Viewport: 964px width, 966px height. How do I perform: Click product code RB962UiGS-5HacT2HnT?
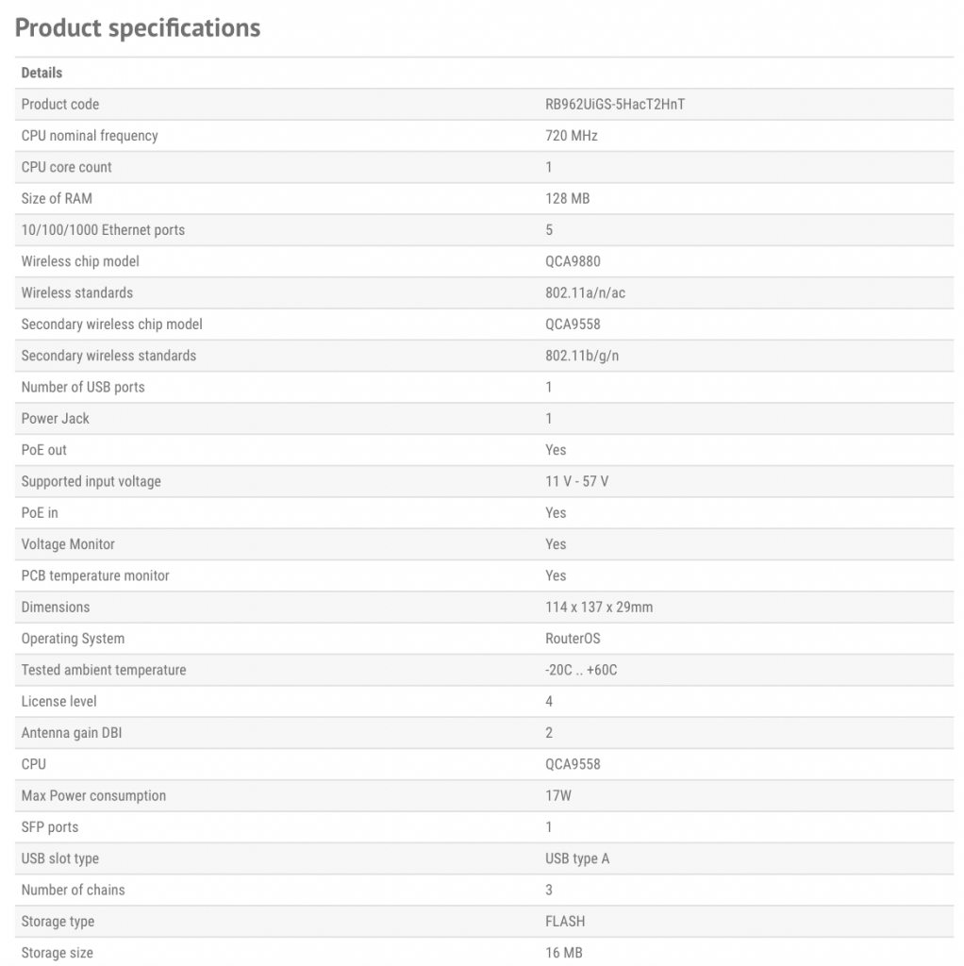click(x=615, y=104)
